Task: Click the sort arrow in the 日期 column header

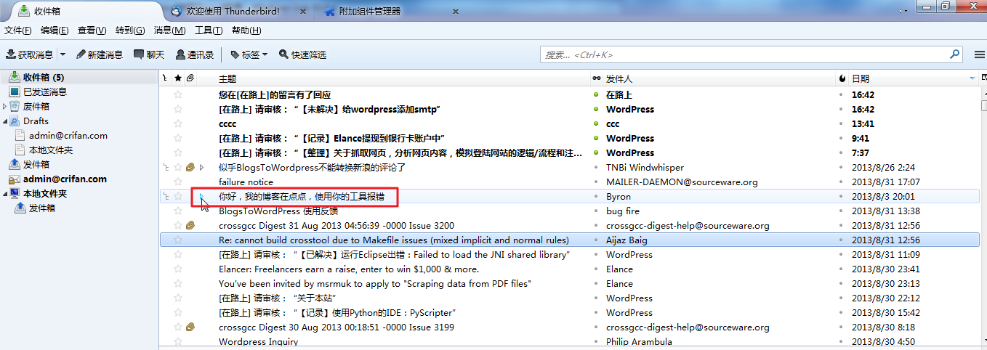Action: (x=972, y=78)
